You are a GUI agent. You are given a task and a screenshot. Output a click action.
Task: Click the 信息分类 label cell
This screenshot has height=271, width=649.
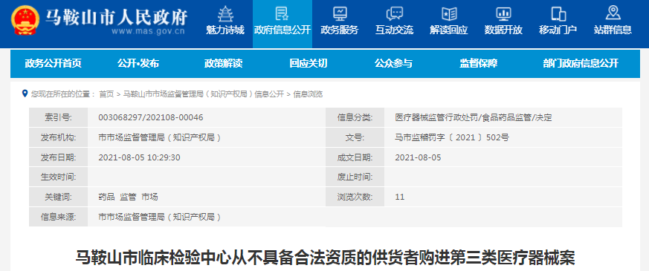[x=355, y=118]
